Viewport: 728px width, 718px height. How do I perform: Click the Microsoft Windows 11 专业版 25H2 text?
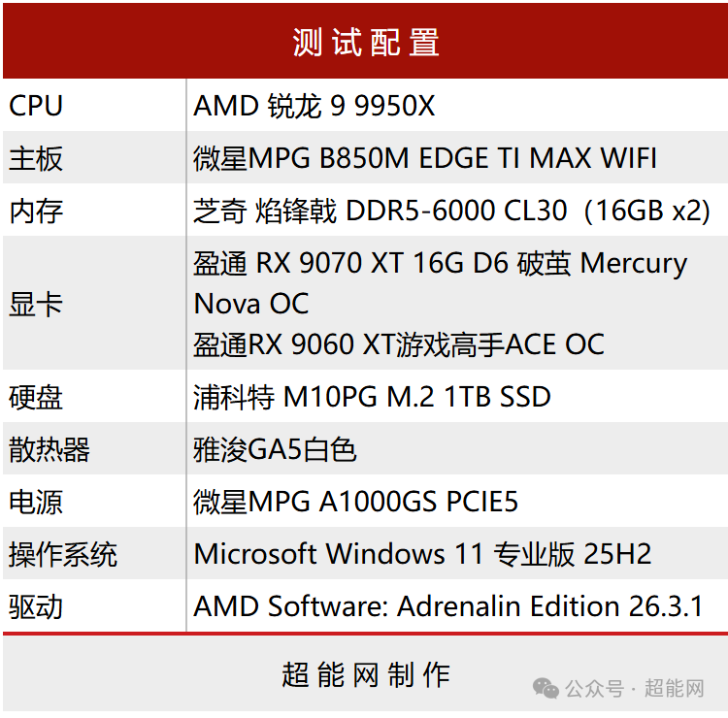(422, 554)
